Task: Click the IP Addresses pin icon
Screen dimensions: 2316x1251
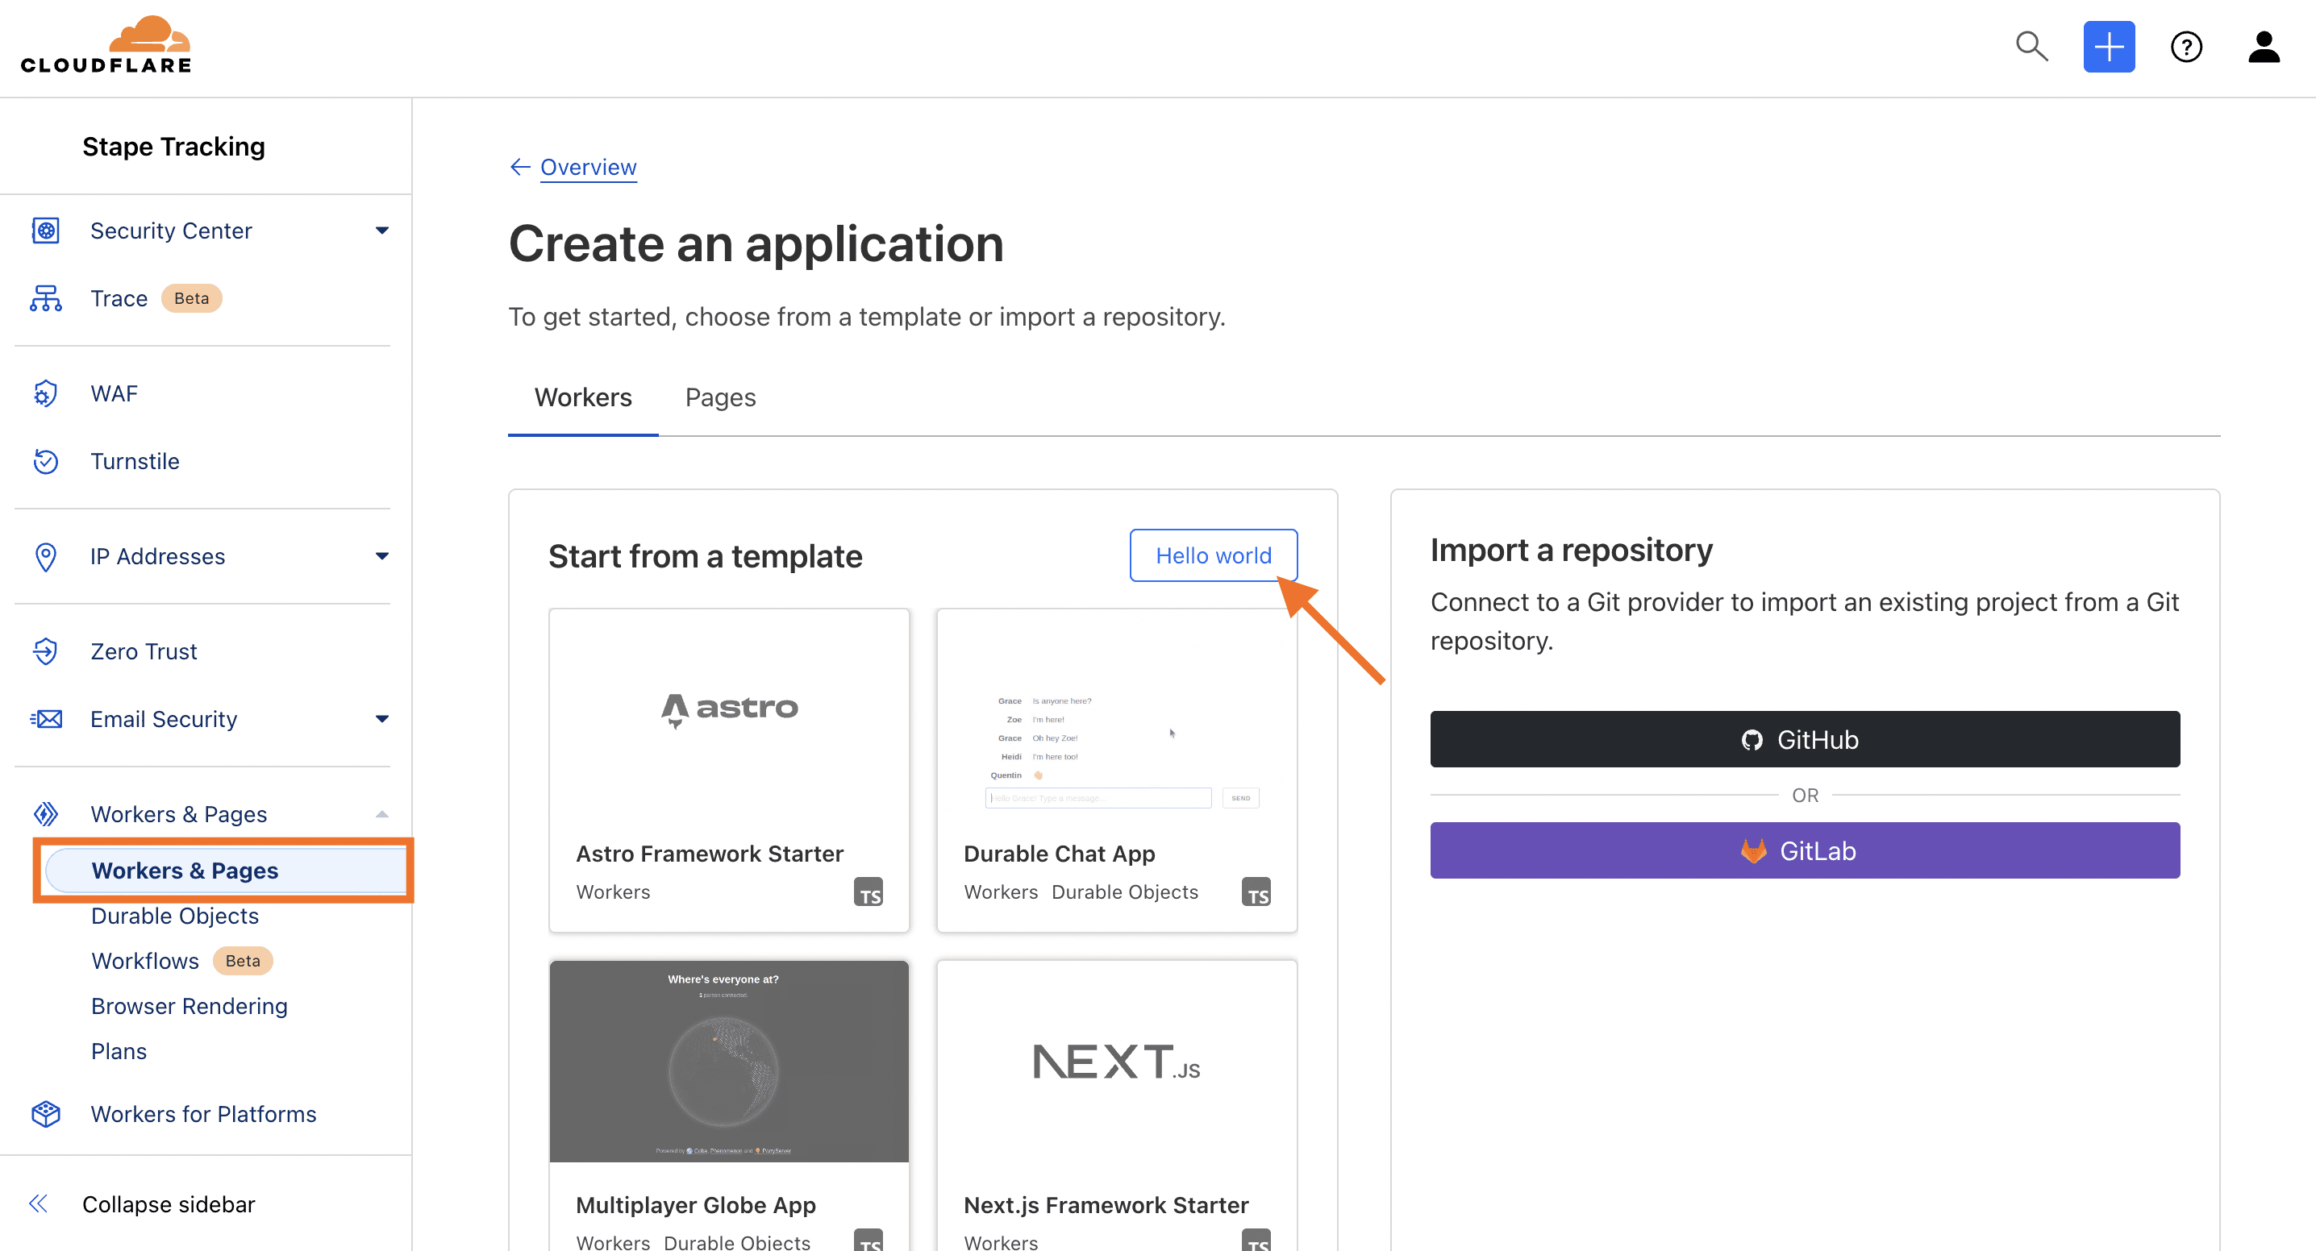Action: coord(46,555)
